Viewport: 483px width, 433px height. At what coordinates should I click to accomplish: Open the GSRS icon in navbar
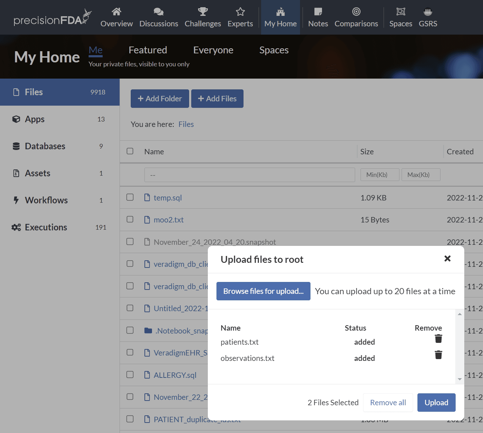(428, 12)
